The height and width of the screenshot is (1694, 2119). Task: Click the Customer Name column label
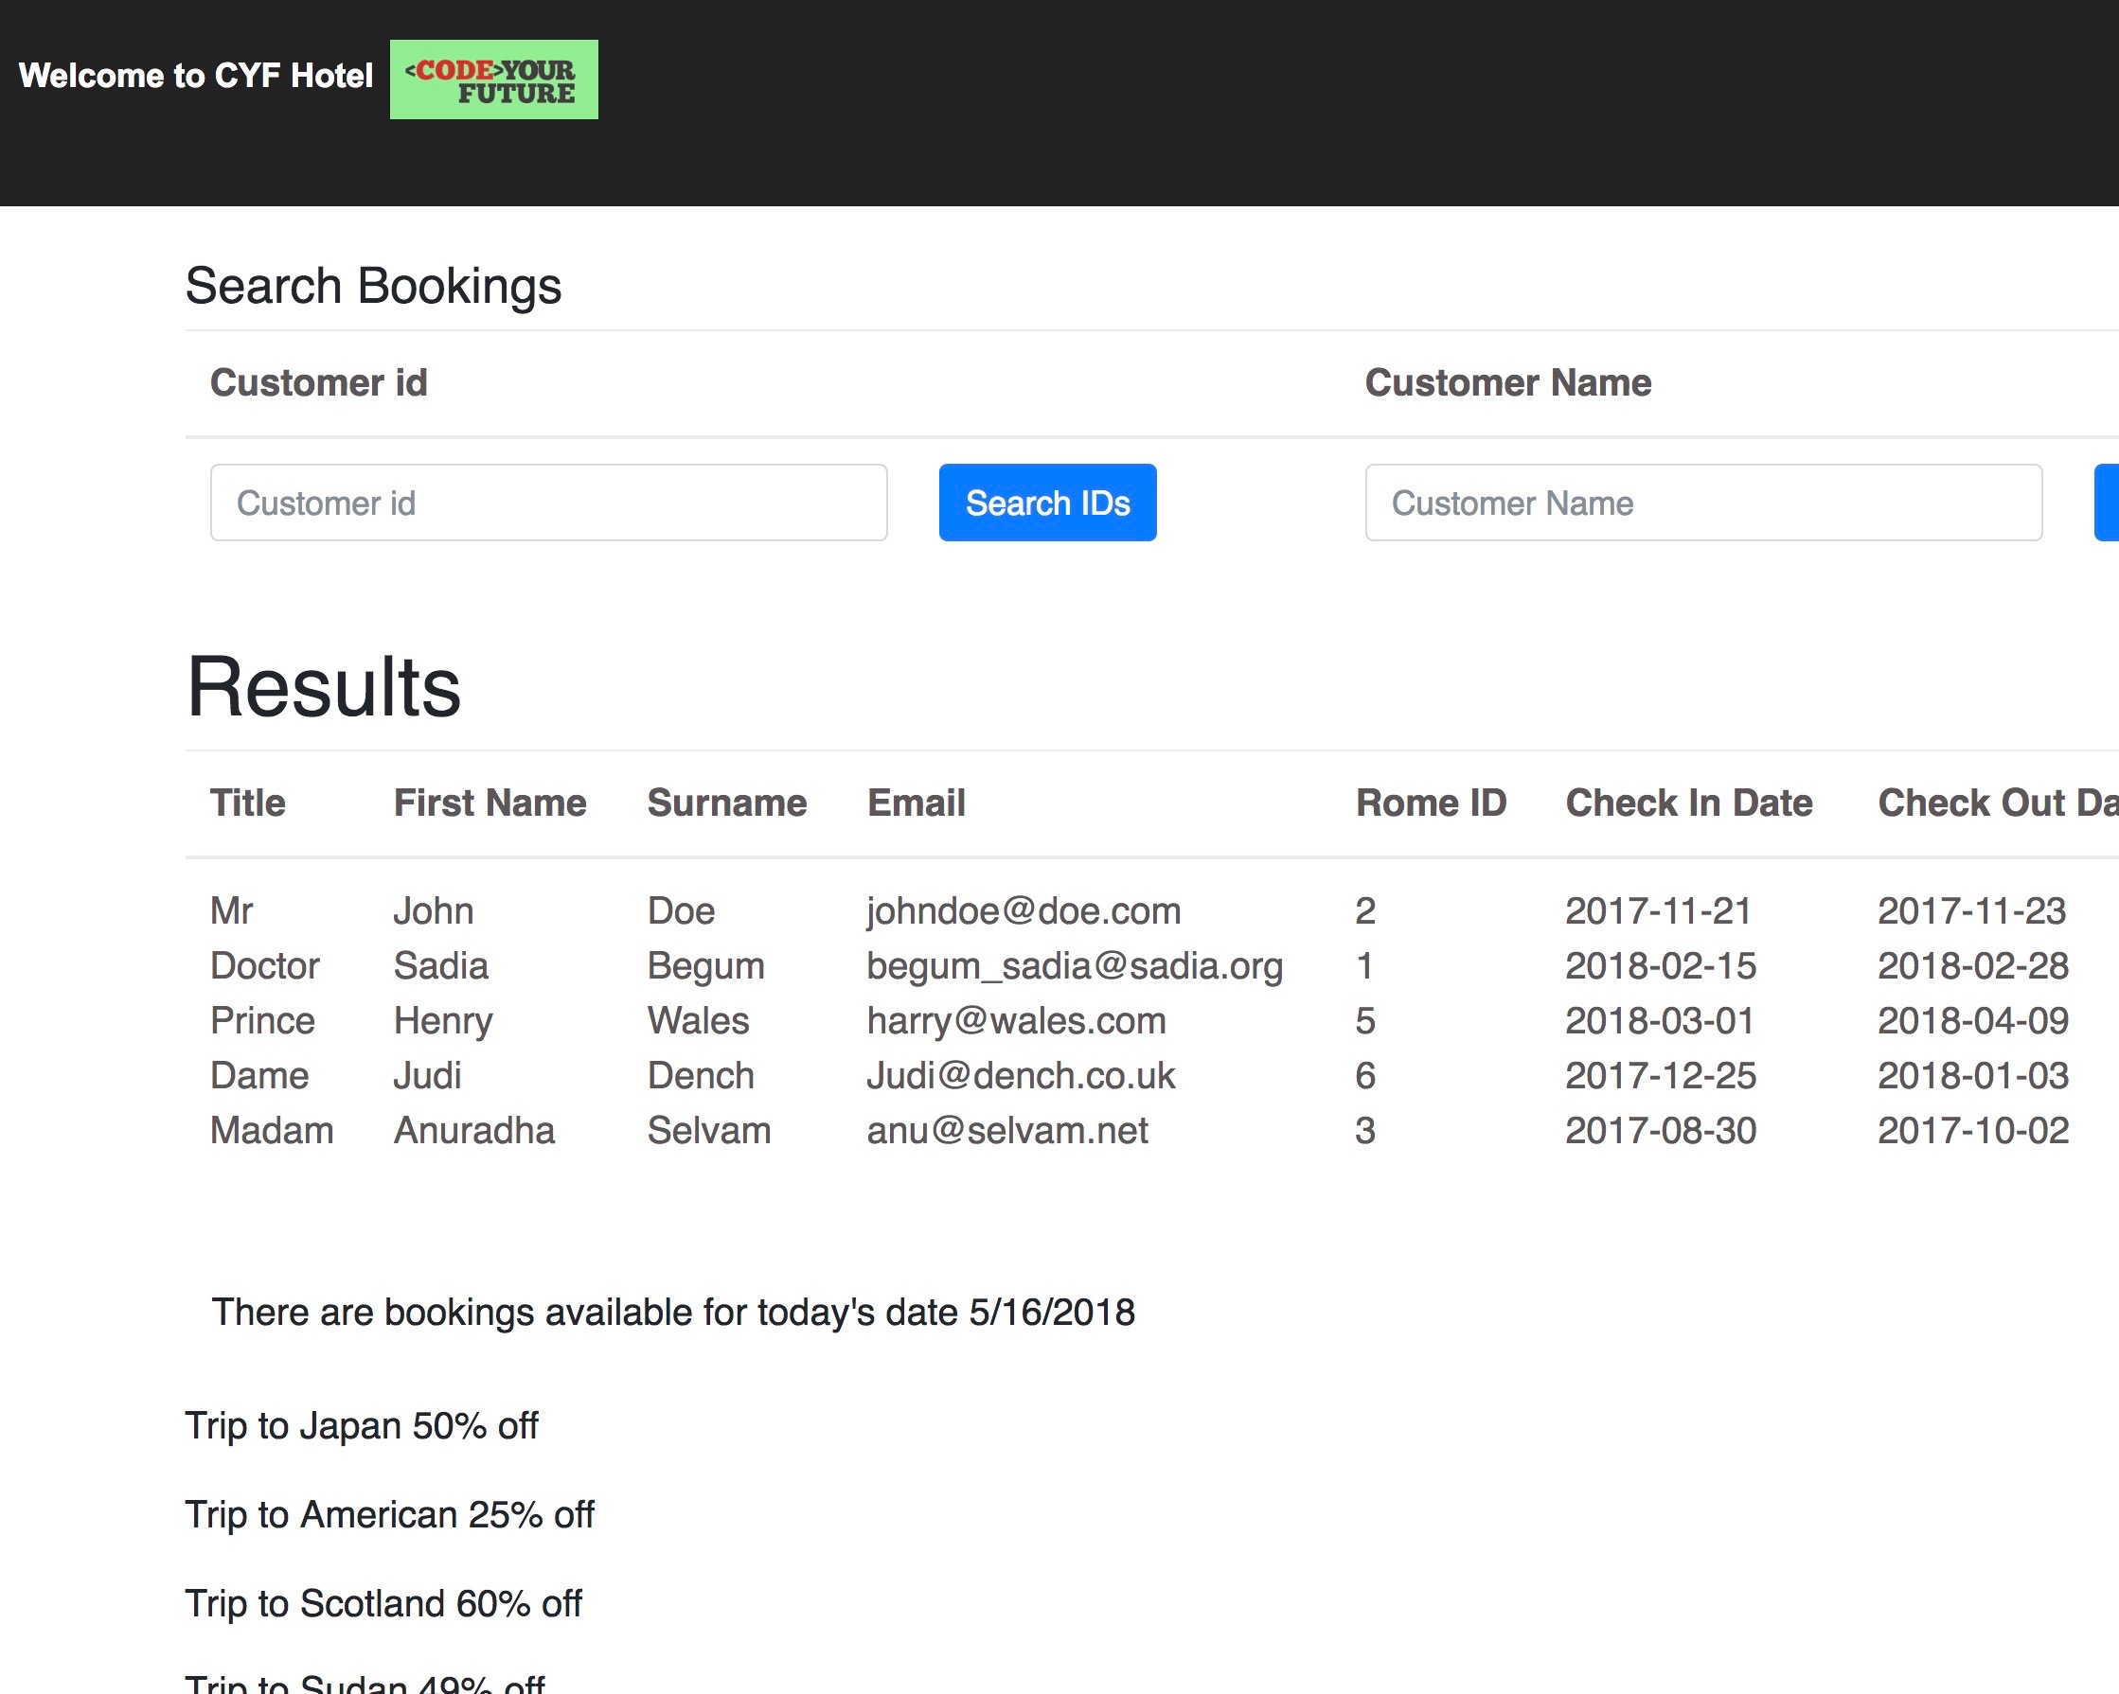click(x=1507, y=383)
